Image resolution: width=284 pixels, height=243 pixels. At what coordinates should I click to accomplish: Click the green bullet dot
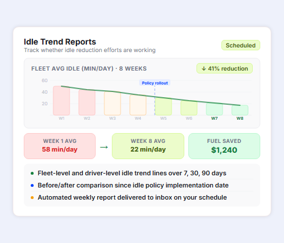(x=32, y=173)
